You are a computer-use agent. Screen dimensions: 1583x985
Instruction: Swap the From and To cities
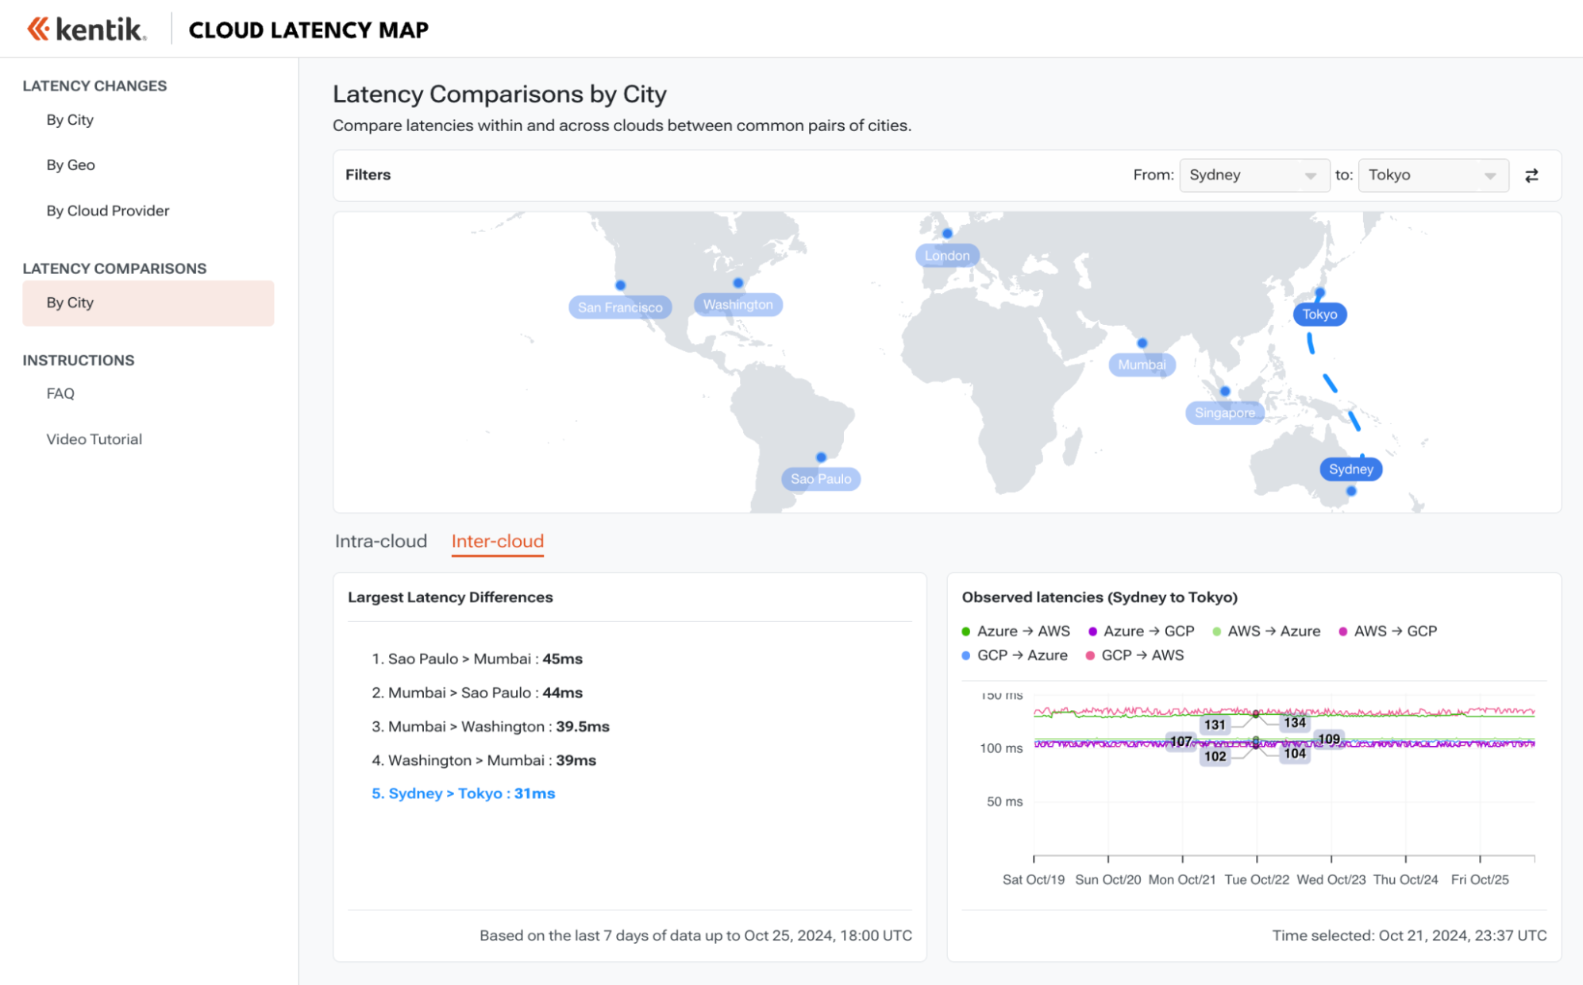pyautogui.click(x=1531, y=176)
